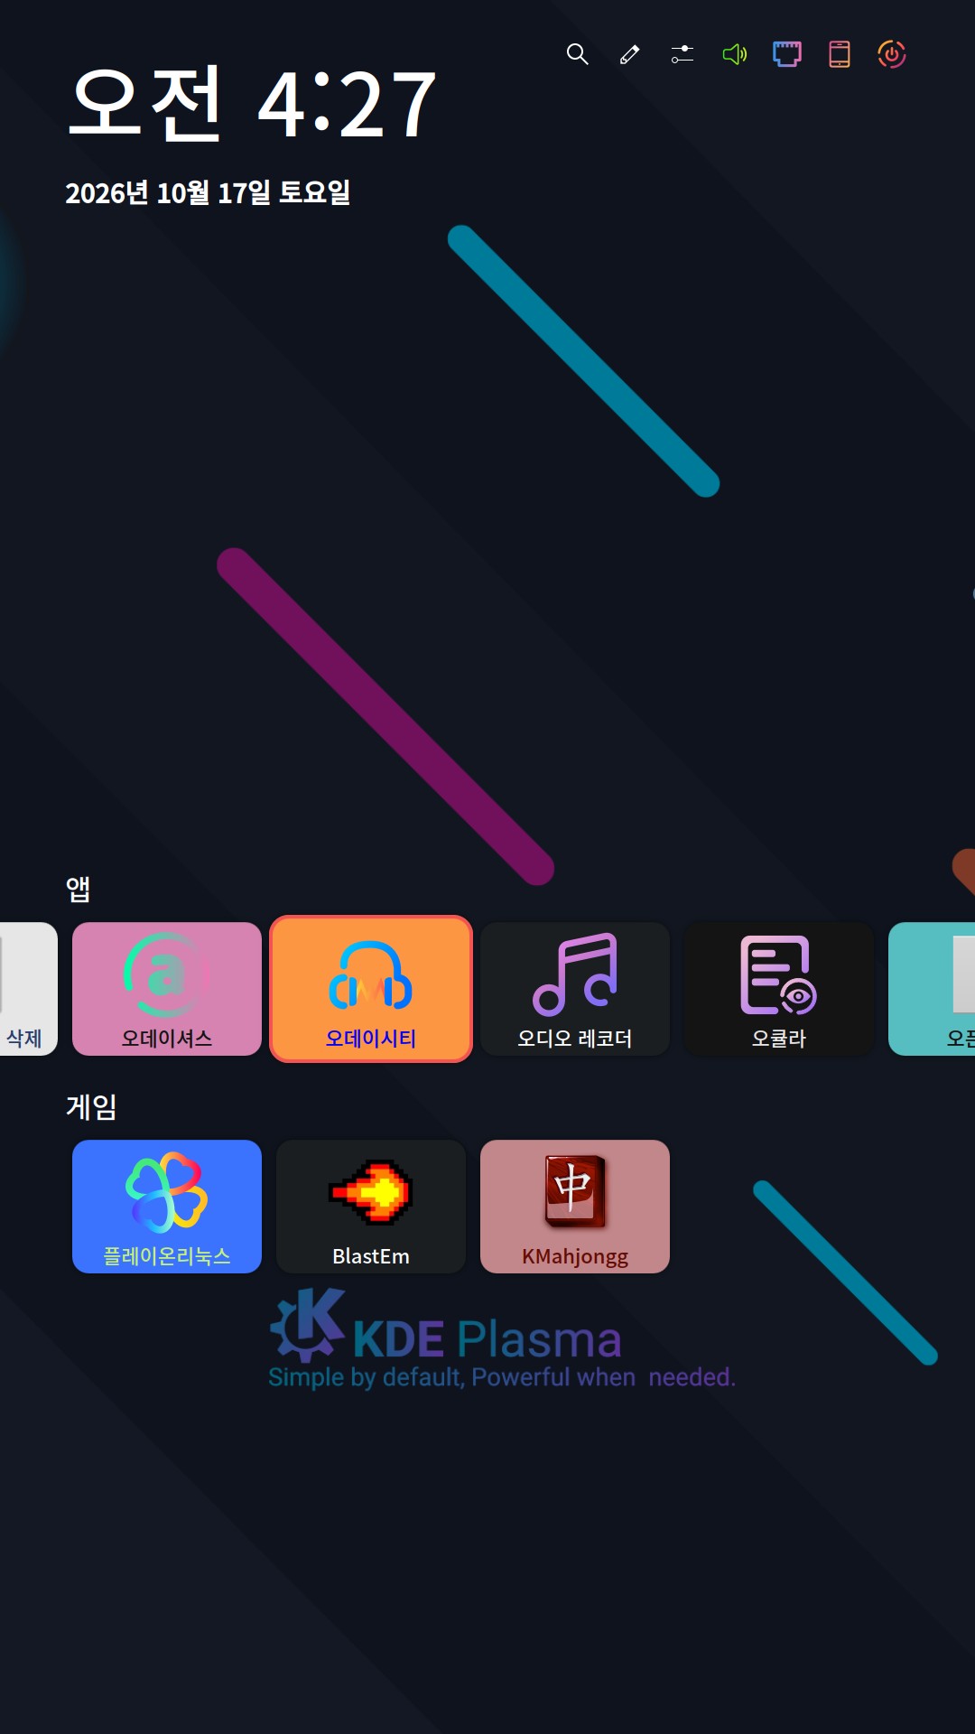Launch the 플레이온리눅스 game tile
The height and width of the screenshot is (1734, 975).
[167, 1207]
